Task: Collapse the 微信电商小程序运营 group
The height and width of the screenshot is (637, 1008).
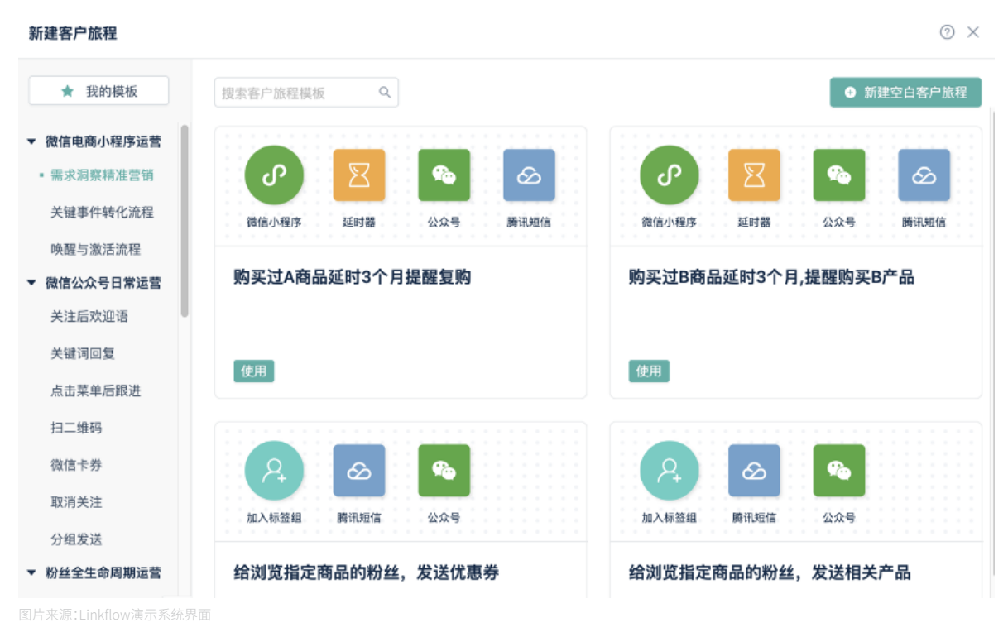Action: [x=31, y=142]
